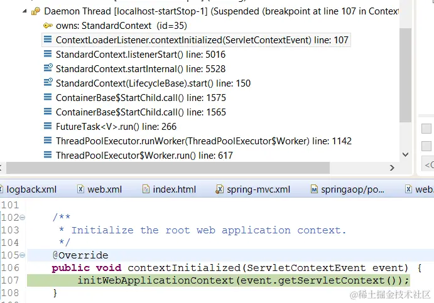This screenshot has height=303, width=434.
Task: Click the Daemon Thread icon
Action: point(36,11)
